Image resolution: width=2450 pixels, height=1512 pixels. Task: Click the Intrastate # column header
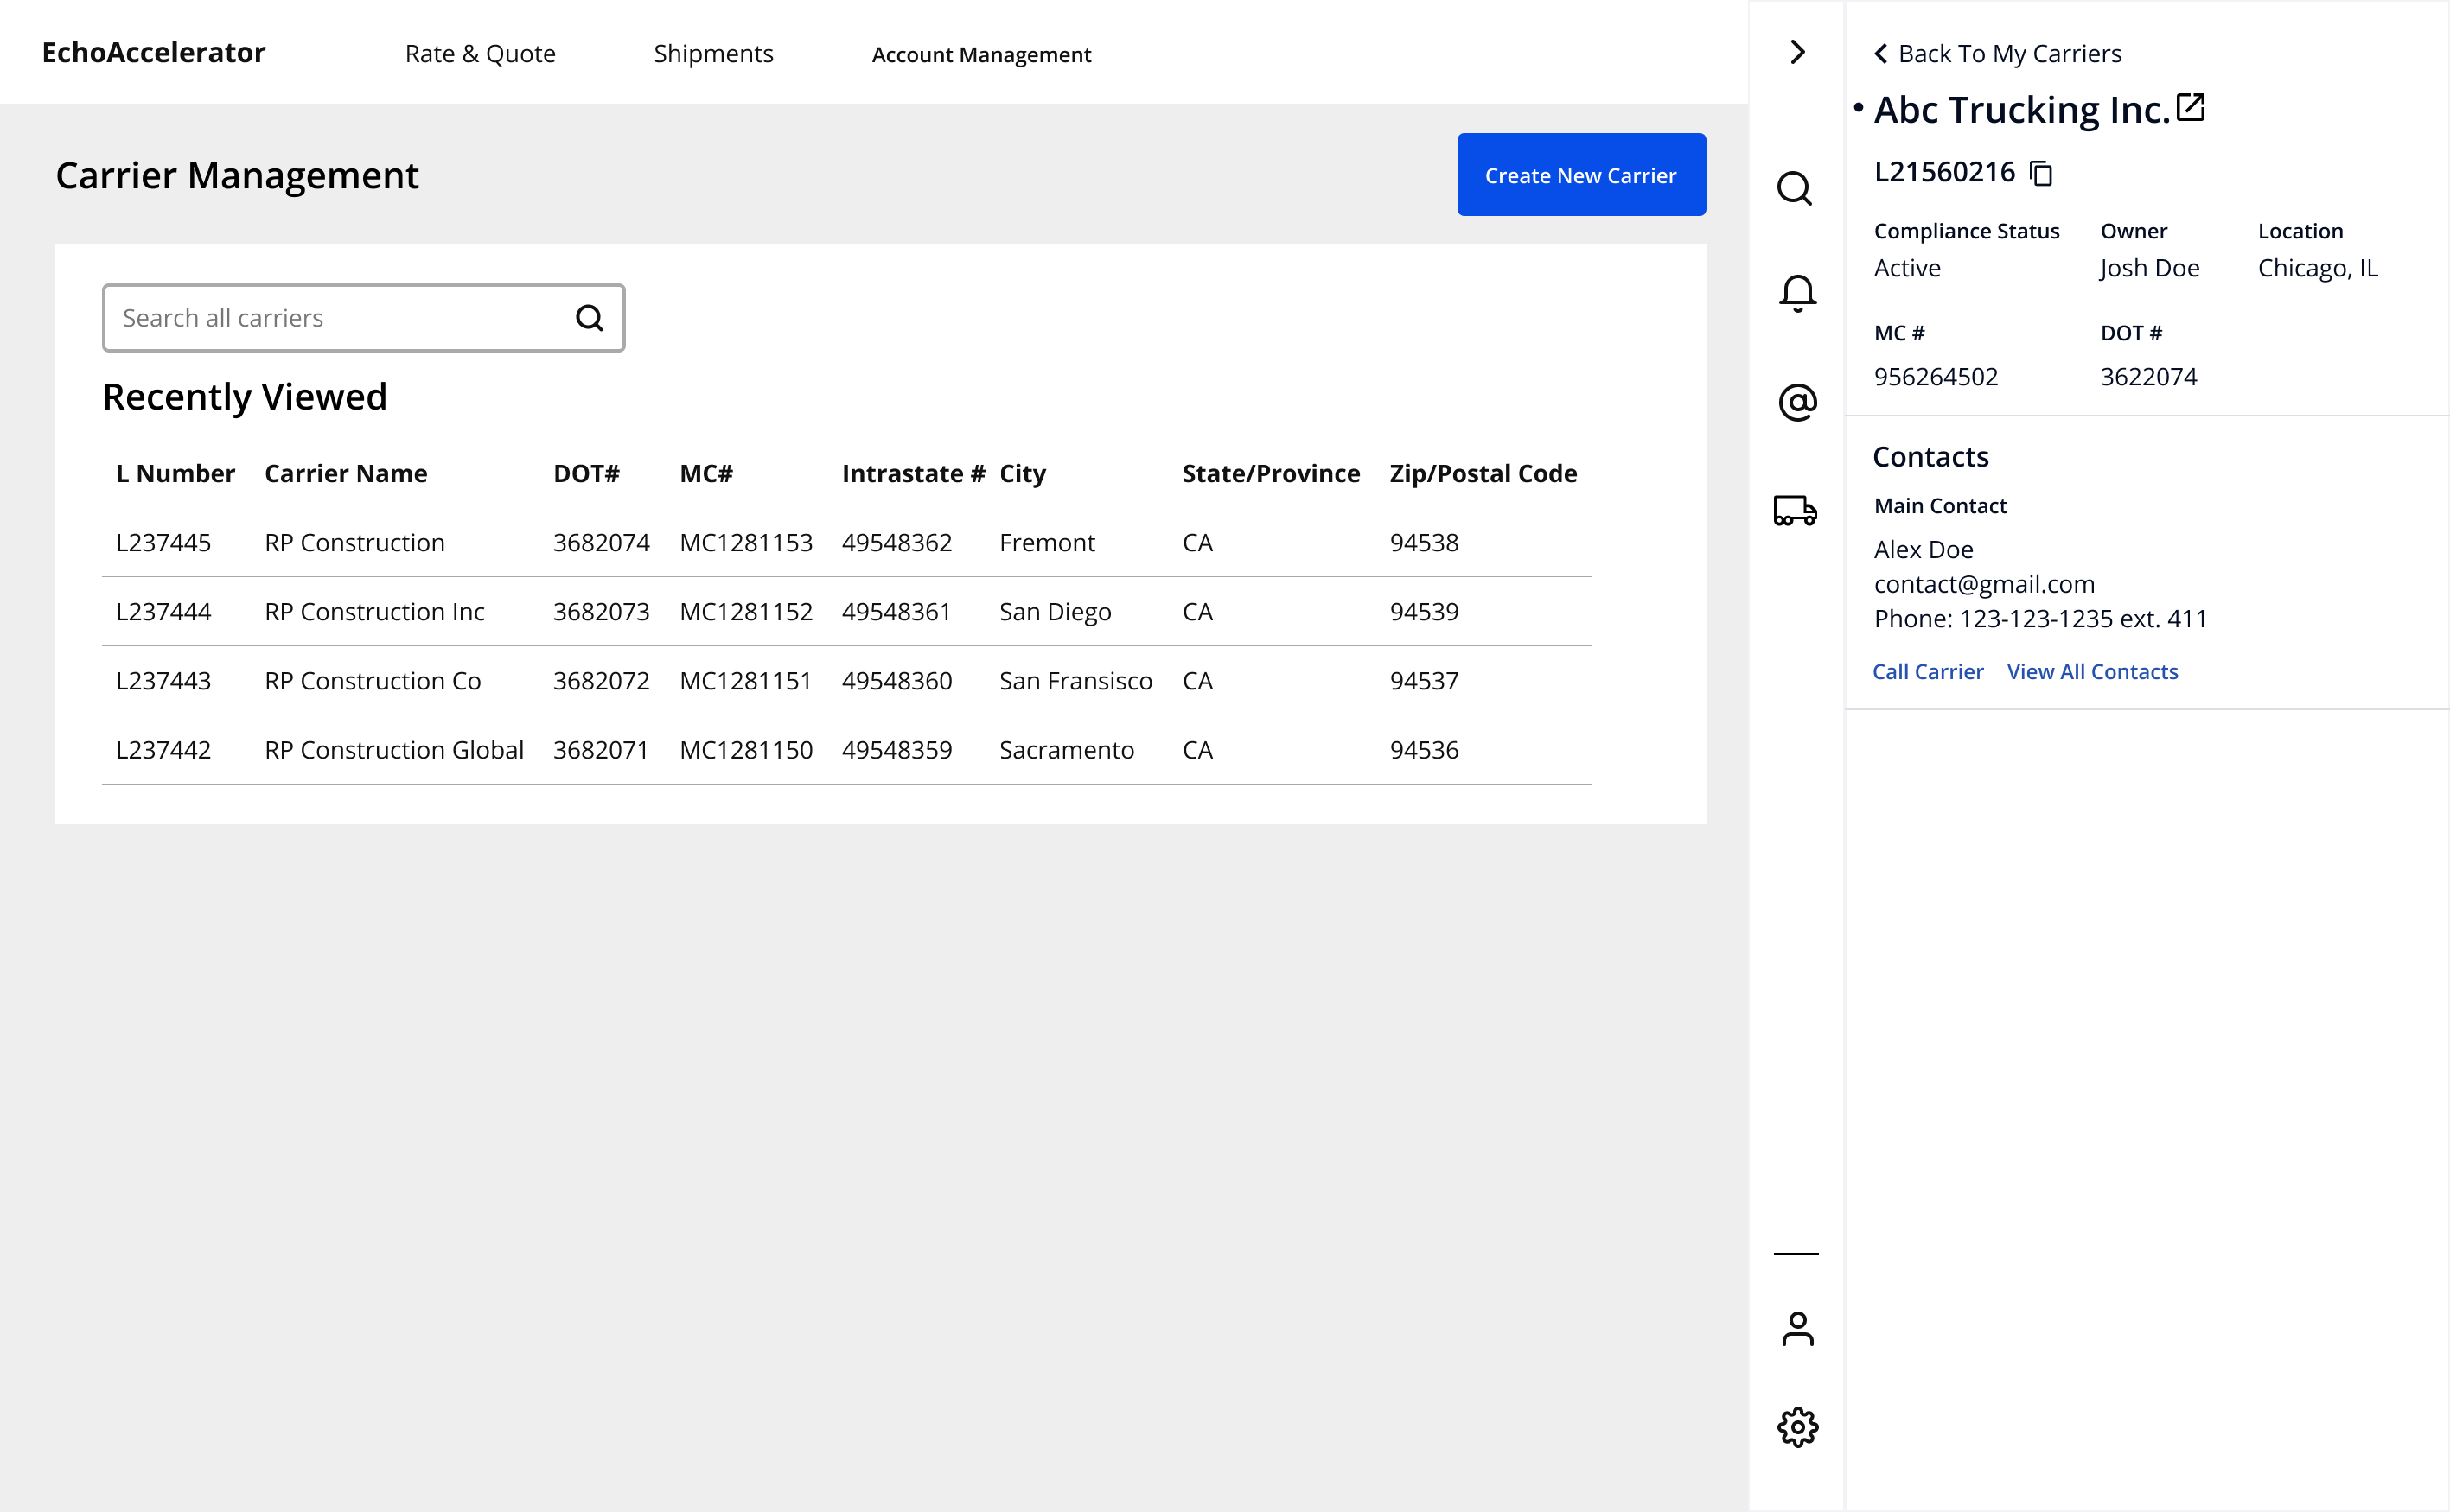pyautogui.click(x=914, y=473)
